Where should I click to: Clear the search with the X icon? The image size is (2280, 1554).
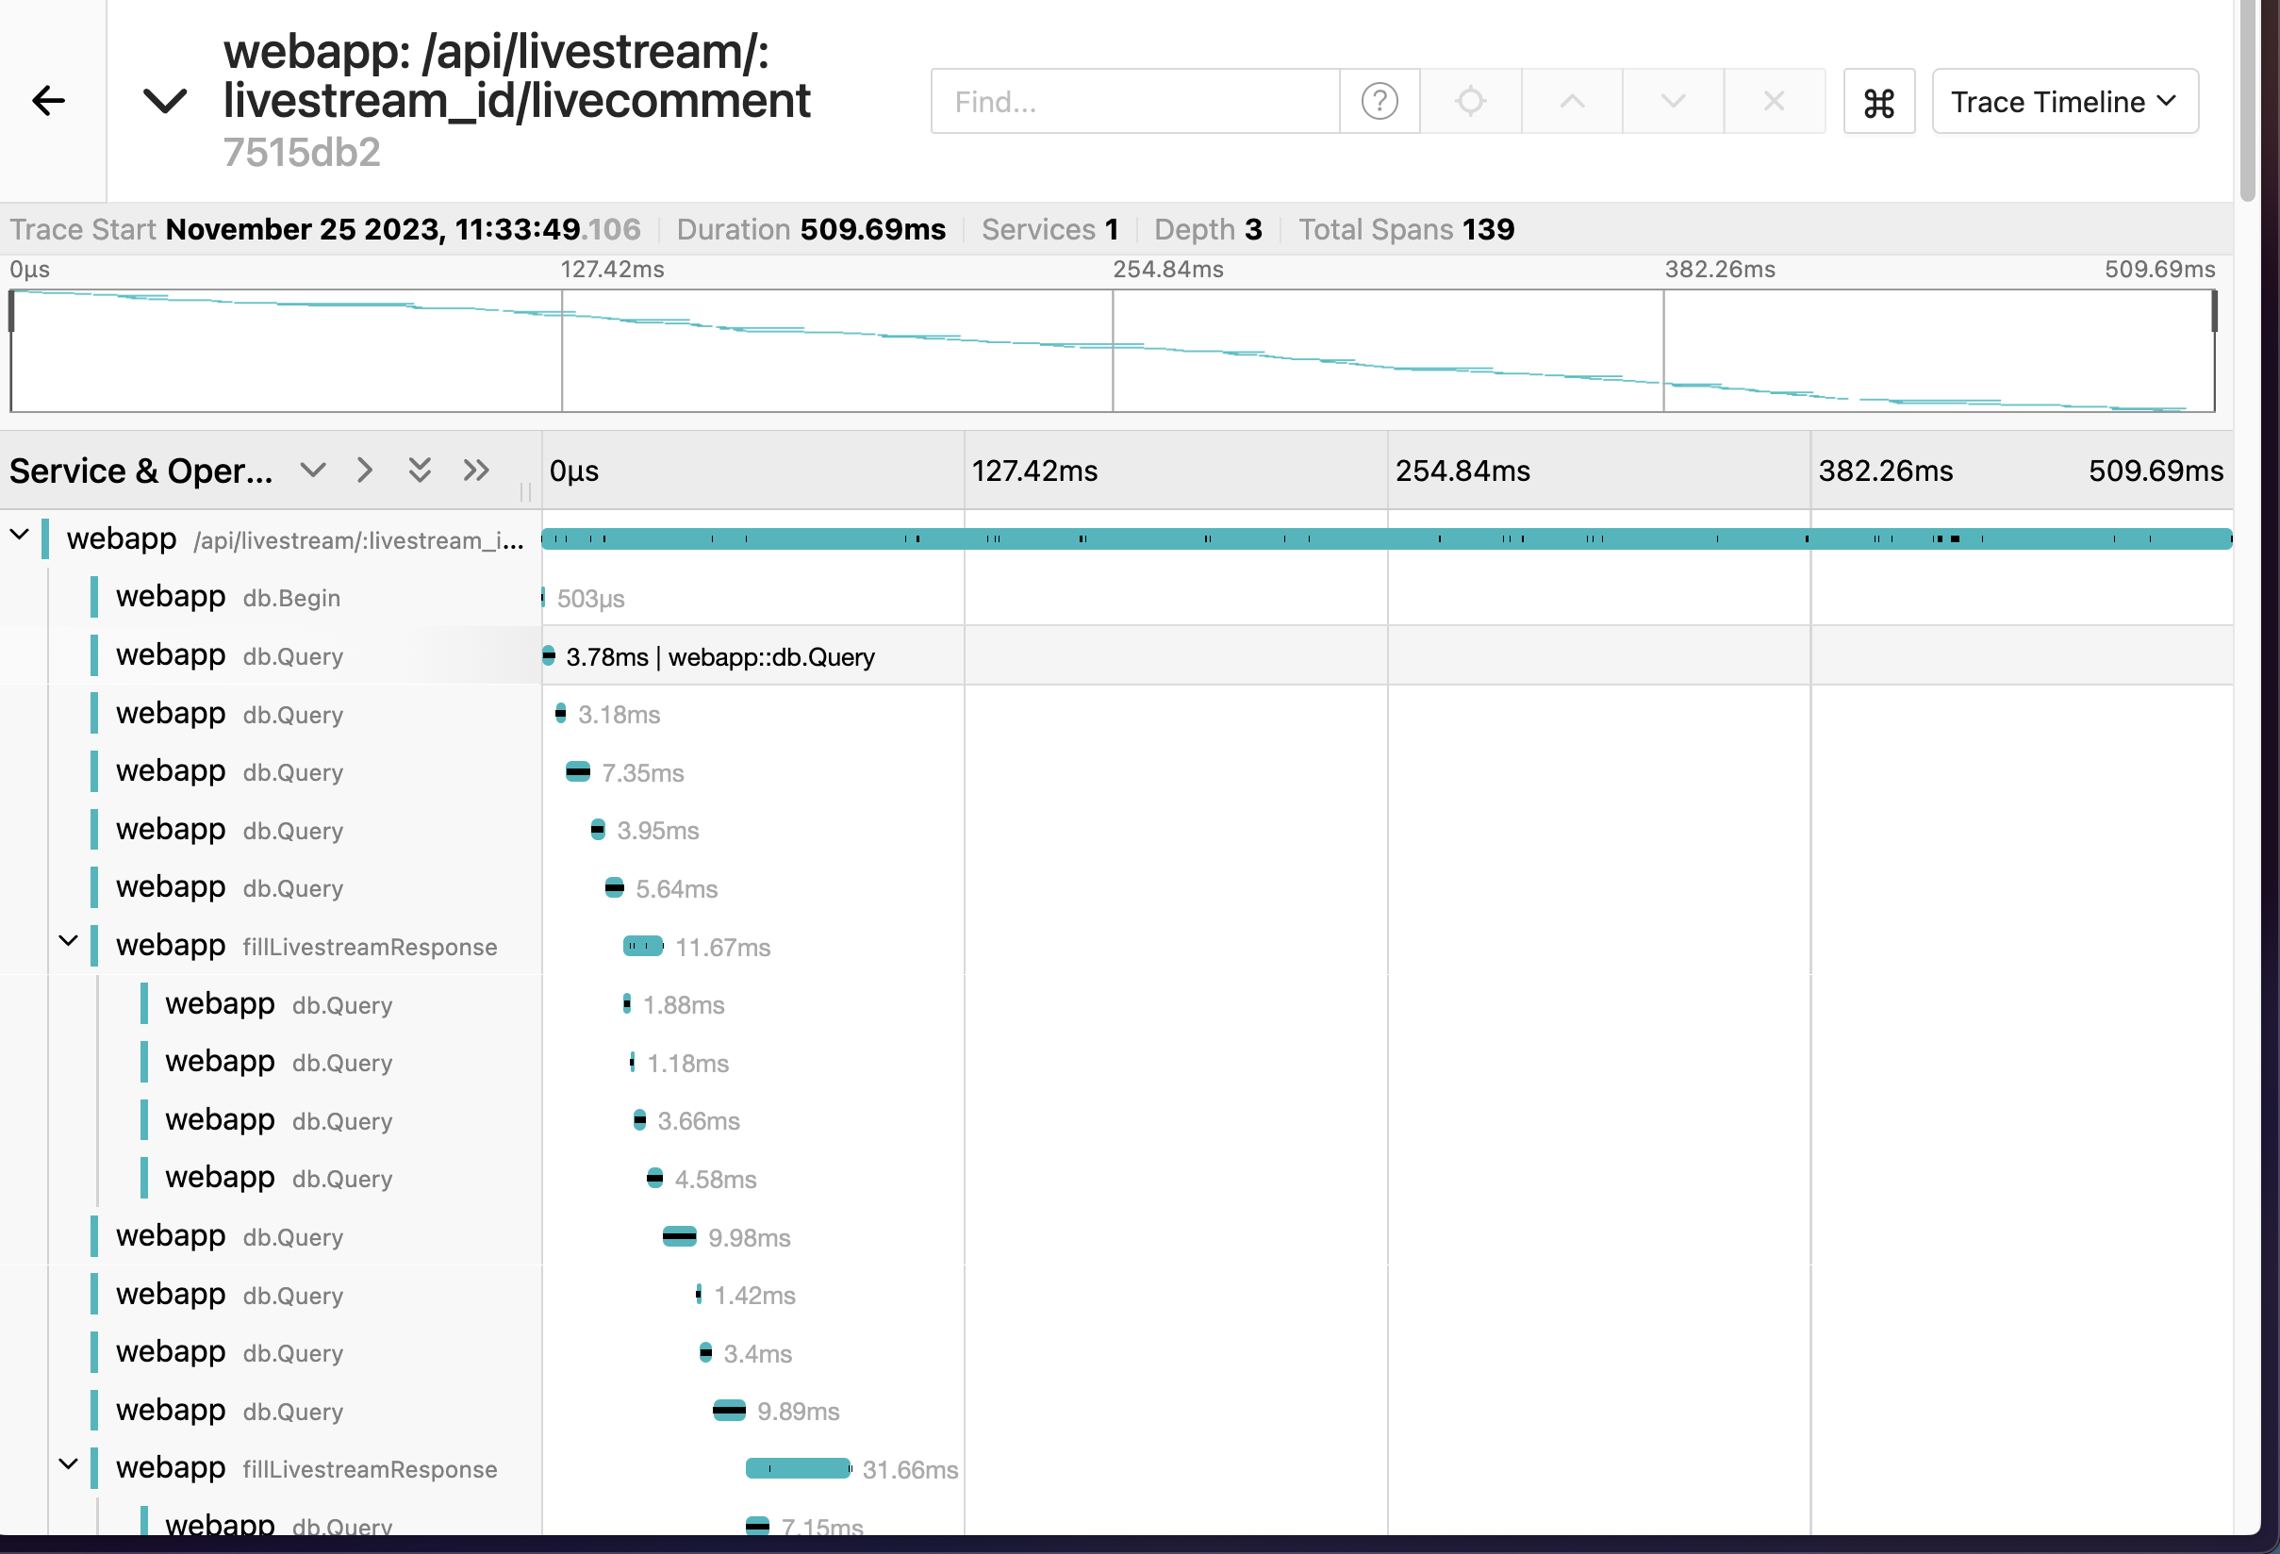pos(1774,101)
